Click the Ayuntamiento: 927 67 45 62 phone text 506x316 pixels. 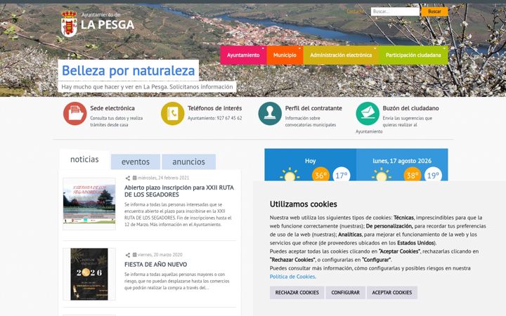click(214, 118)
